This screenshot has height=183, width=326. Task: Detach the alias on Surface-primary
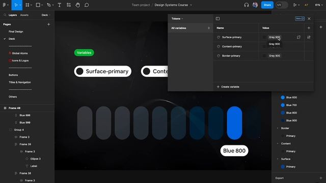click(x=298, y=37)
